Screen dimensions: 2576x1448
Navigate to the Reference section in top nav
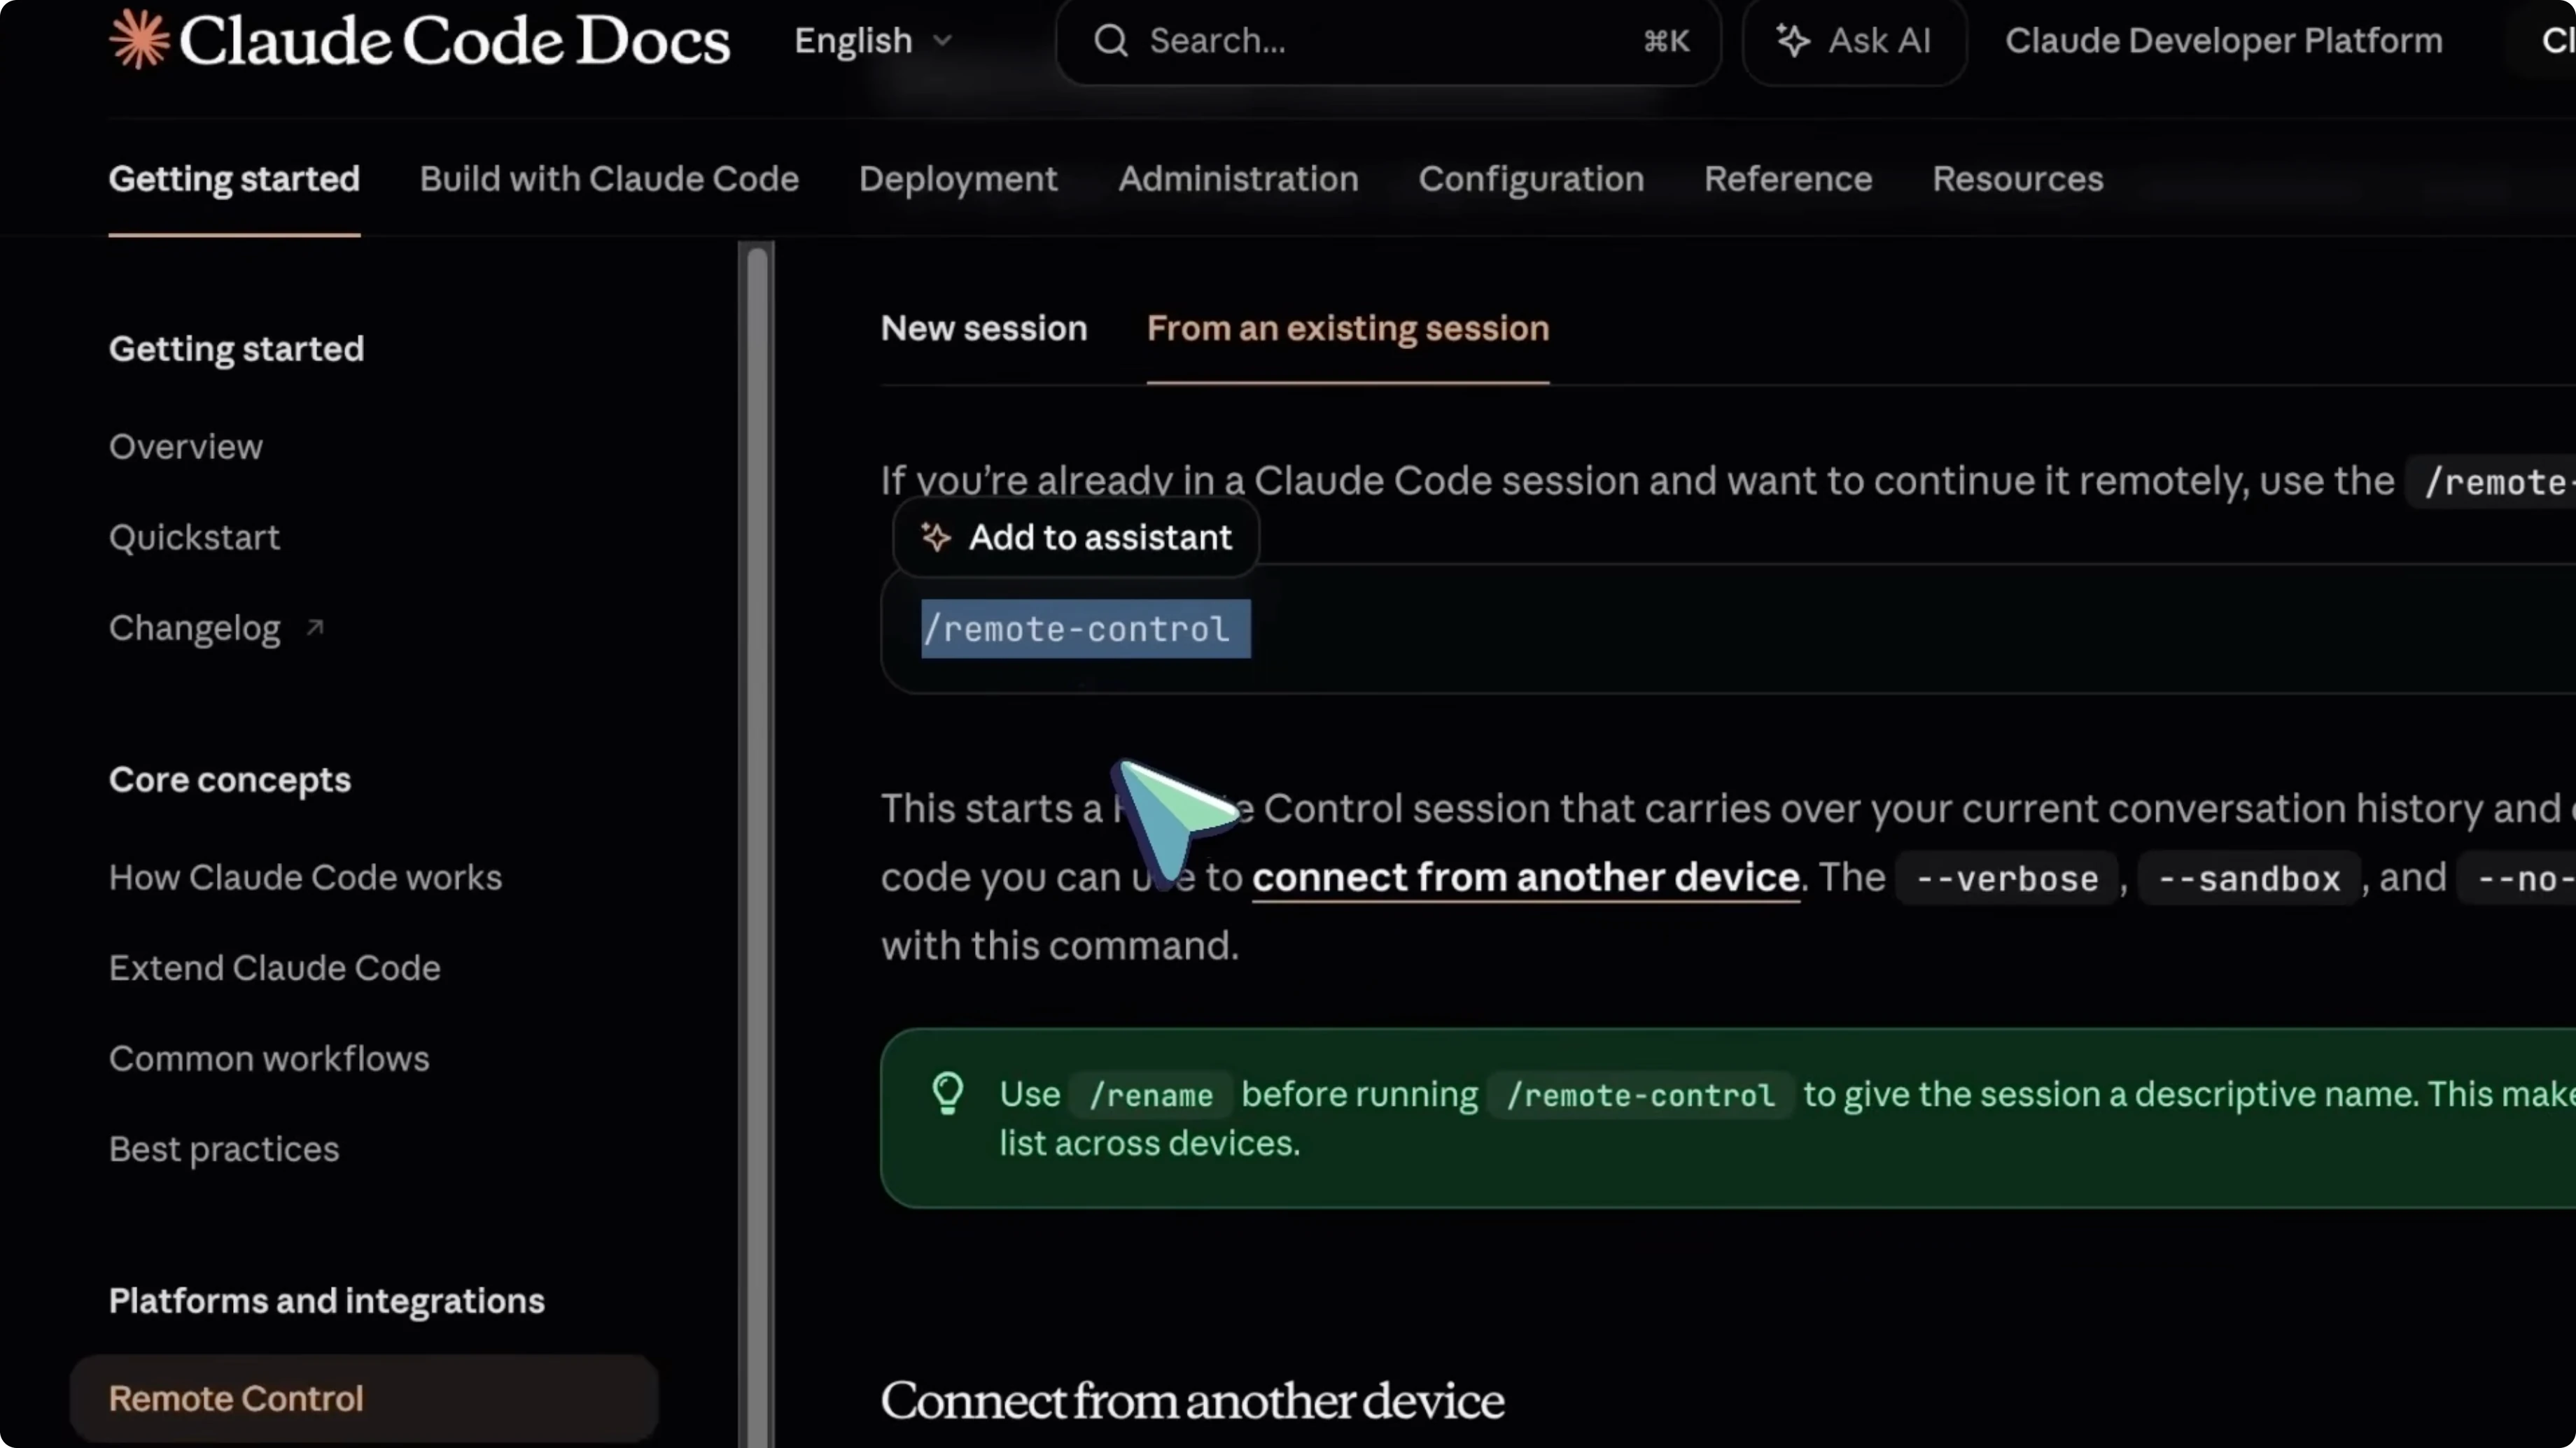1788,179
